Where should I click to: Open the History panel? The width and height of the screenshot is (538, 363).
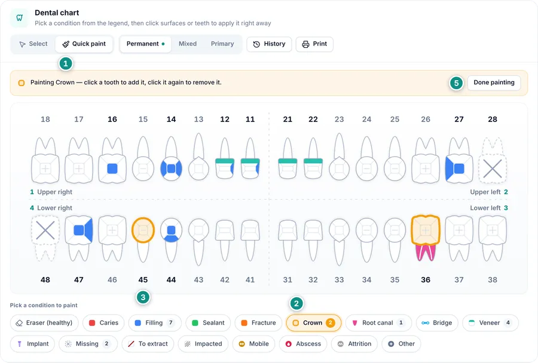click(269, 44)
